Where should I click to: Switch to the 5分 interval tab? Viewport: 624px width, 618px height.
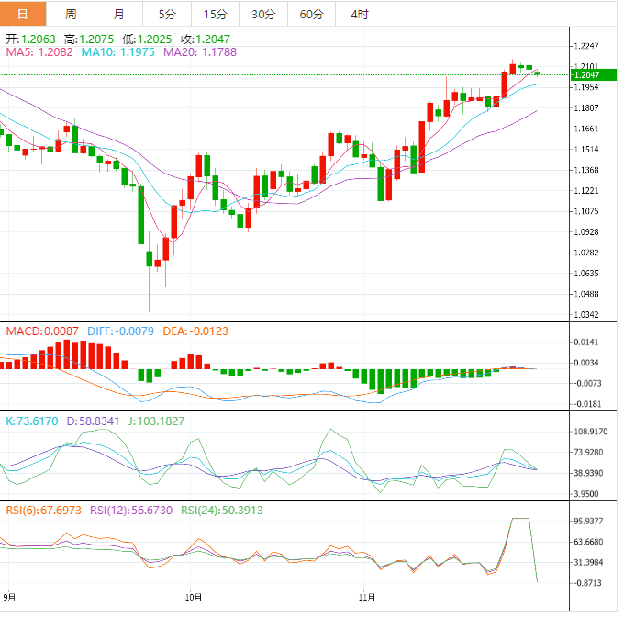[167, 14]
